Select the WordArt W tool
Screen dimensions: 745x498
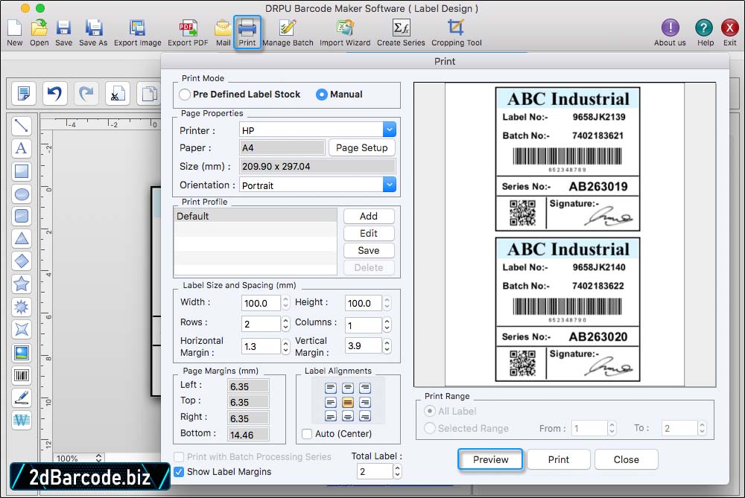point(22,420)
